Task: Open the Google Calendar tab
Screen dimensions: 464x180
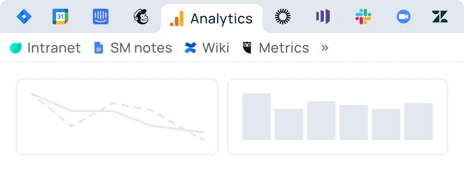Action: click(61, 17)
